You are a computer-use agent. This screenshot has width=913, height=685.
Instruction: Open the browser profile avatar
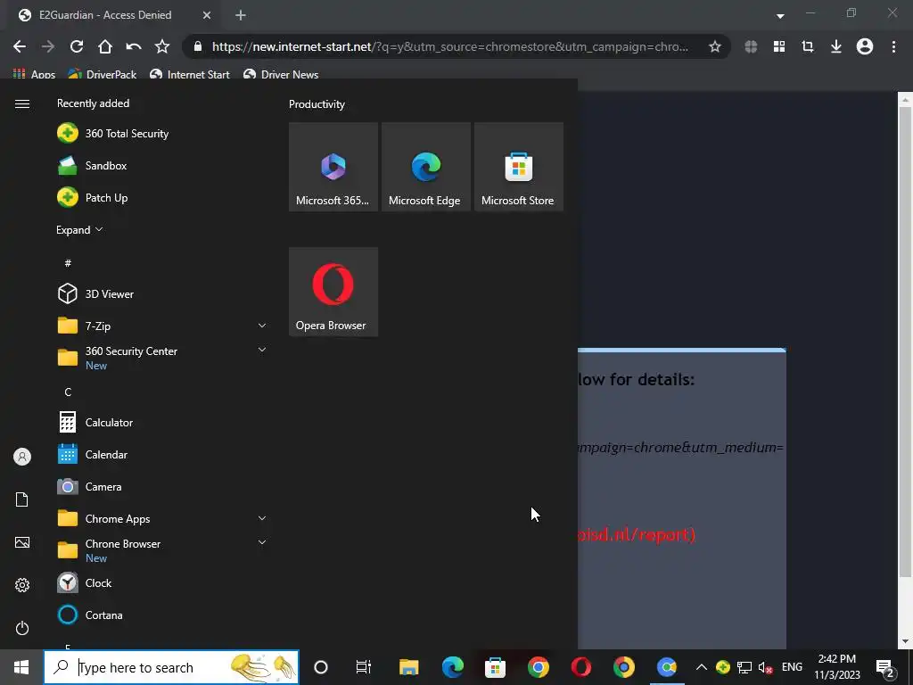point(865,46)
